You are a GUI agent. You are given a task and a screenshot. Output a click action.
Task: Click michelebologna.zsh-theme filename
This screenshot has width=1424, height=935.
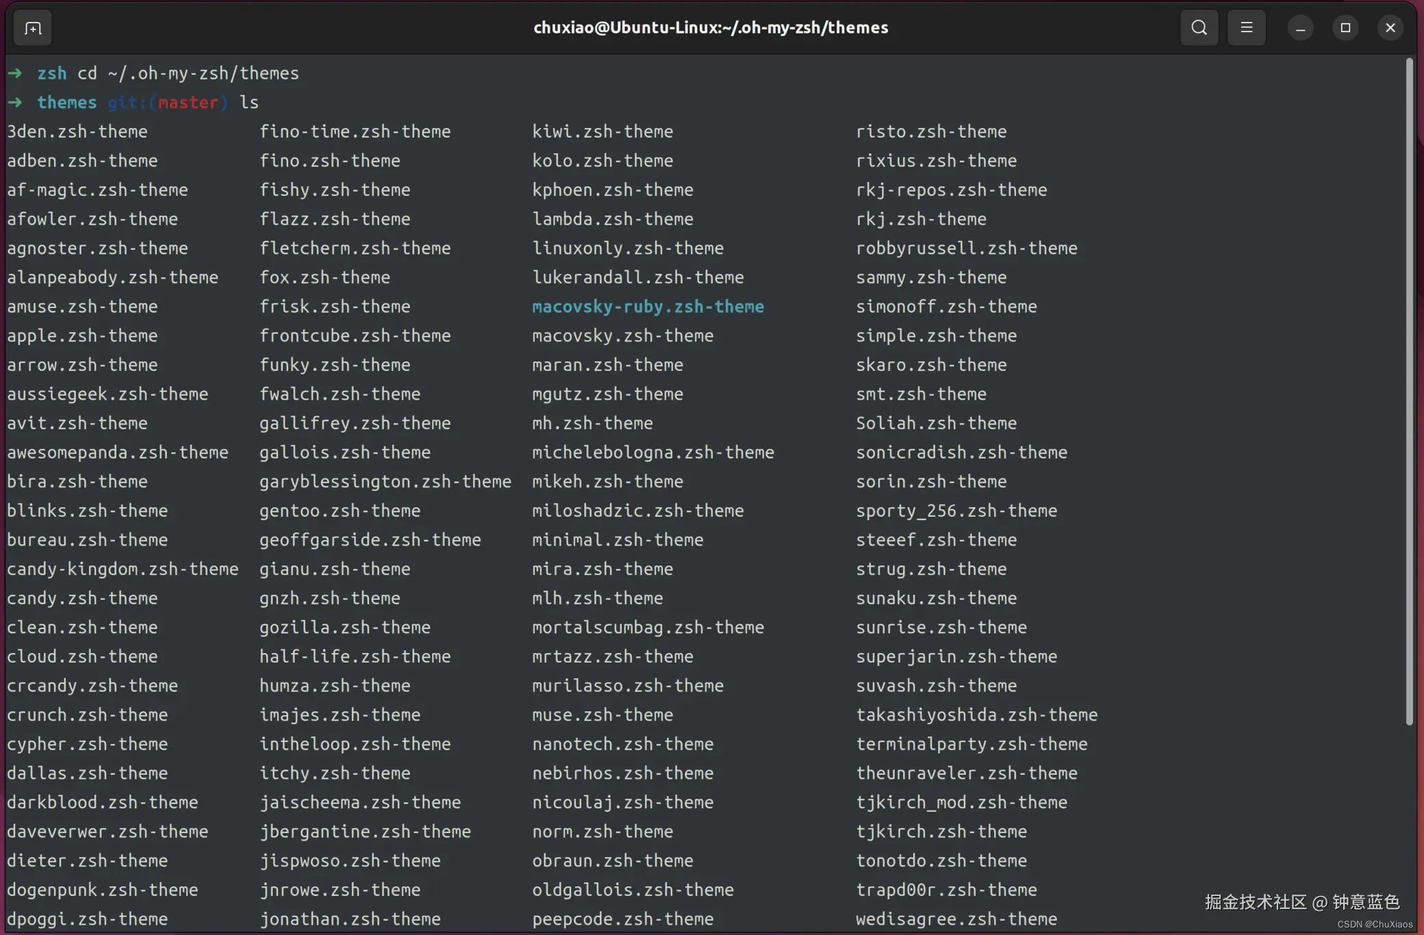652,452
